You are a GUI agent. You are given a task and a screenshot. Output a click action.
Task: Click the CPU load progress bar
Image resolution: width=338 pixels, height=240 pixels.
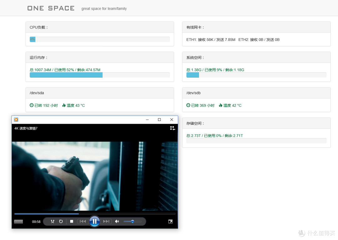[100, 39]
